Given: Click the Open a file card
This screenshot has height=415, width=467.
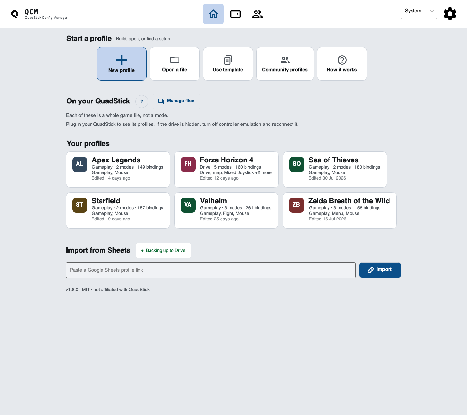Looking at the screenshot, I should [175, 64].
